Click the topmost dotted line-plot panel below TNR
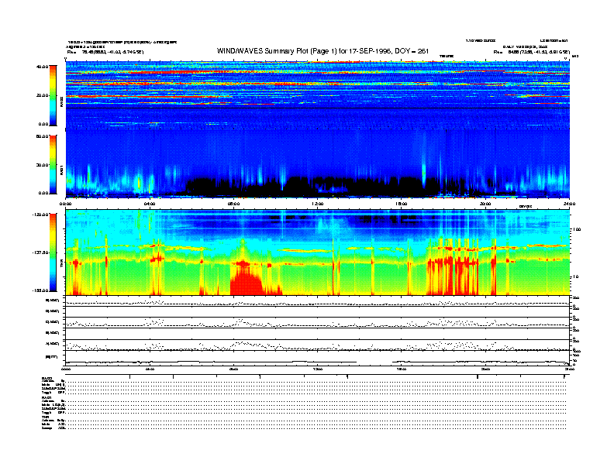The height and width of the screenshot is (474, 614). [x=318, y=301]
